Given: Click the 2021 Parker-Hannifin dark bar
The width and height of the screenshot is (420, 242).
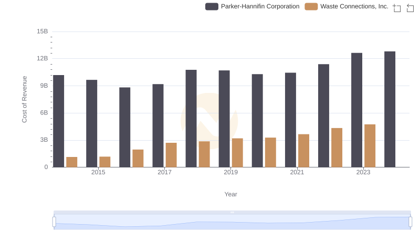Looking at the screenshot, I should click(291, 120).
